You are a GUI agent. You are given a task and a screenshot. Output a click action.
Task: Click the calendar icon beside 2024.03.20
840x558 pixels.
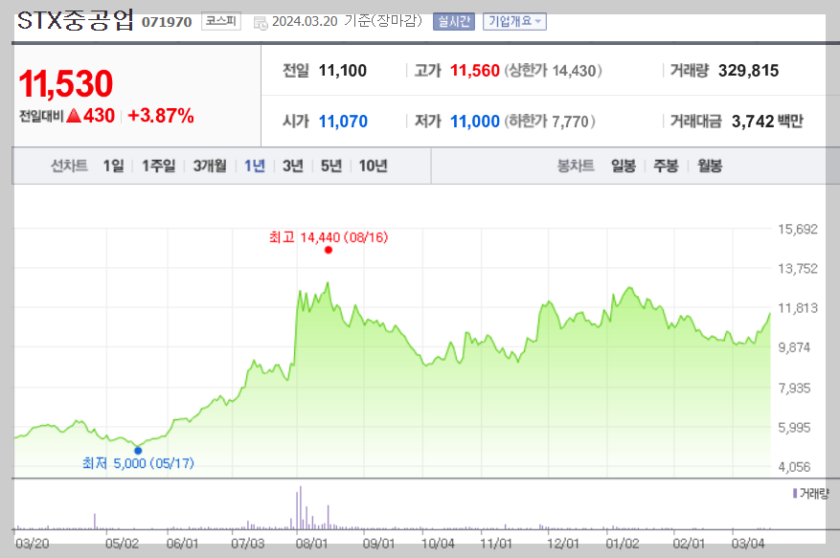pos(261,22)
